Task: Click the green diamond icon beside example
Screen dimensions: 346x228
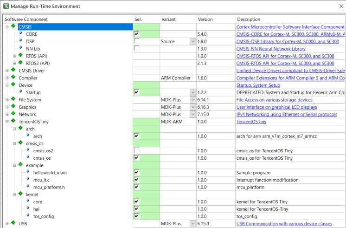Action: point(20,164)
